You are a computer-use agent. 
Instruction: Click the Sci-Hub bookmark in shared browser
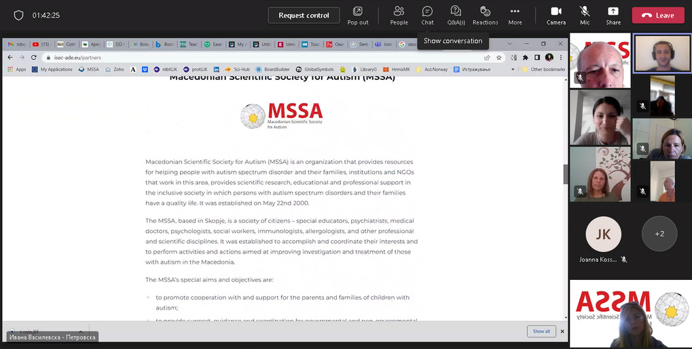[237, 69]
